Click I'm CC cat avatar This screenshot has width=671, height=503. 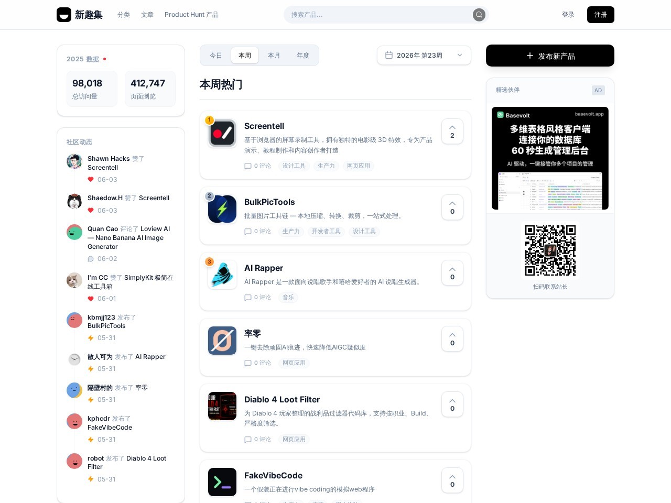pos(74,280)
